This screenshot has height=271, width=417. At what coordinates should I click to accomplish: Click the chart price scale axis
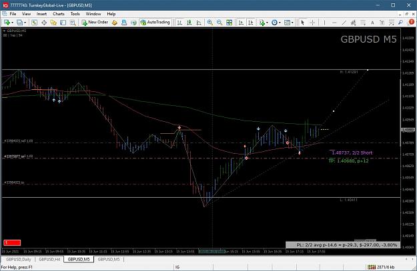coord(408,138)
